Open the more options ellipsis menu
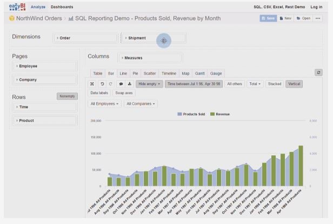This screenshot has width=333, height=224. [318, 18]
